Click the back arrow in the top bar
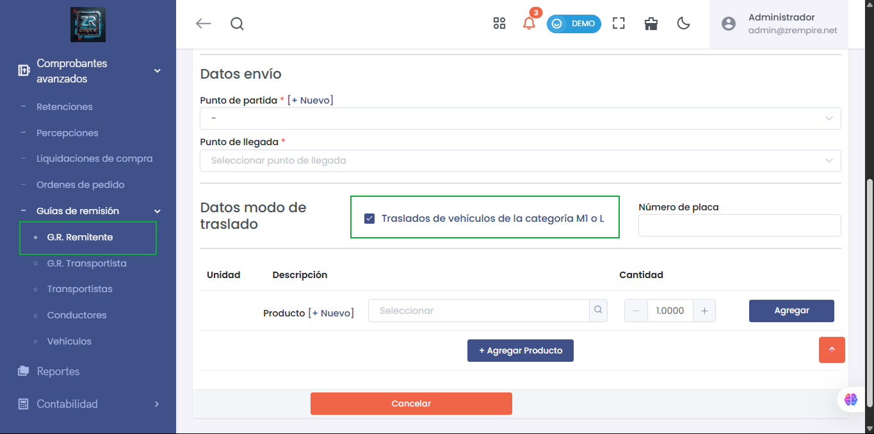Screen dimensions: 874x434 pyautogui.click(x=203, y=23)
